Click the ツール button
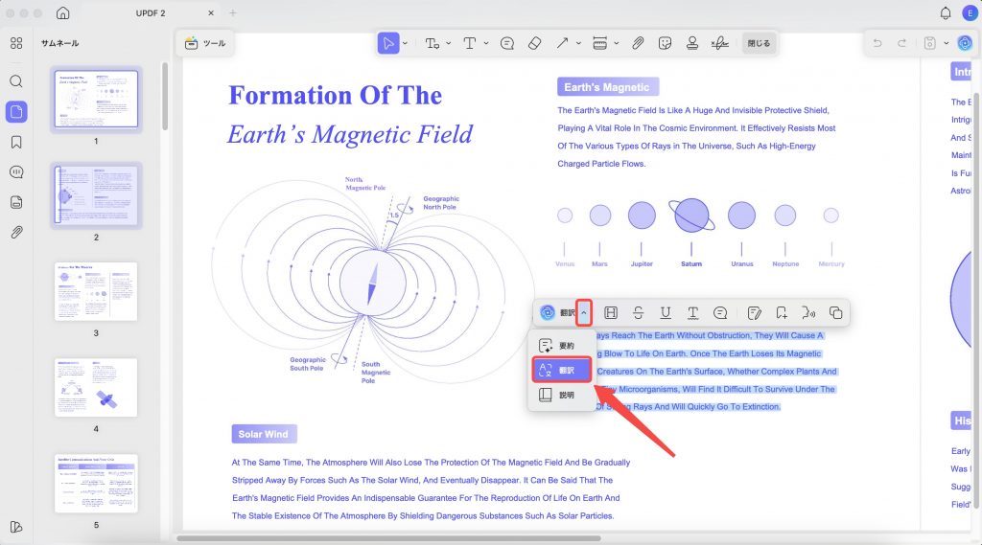The height and width of the screenshot is (545, 982). point(205,43)
